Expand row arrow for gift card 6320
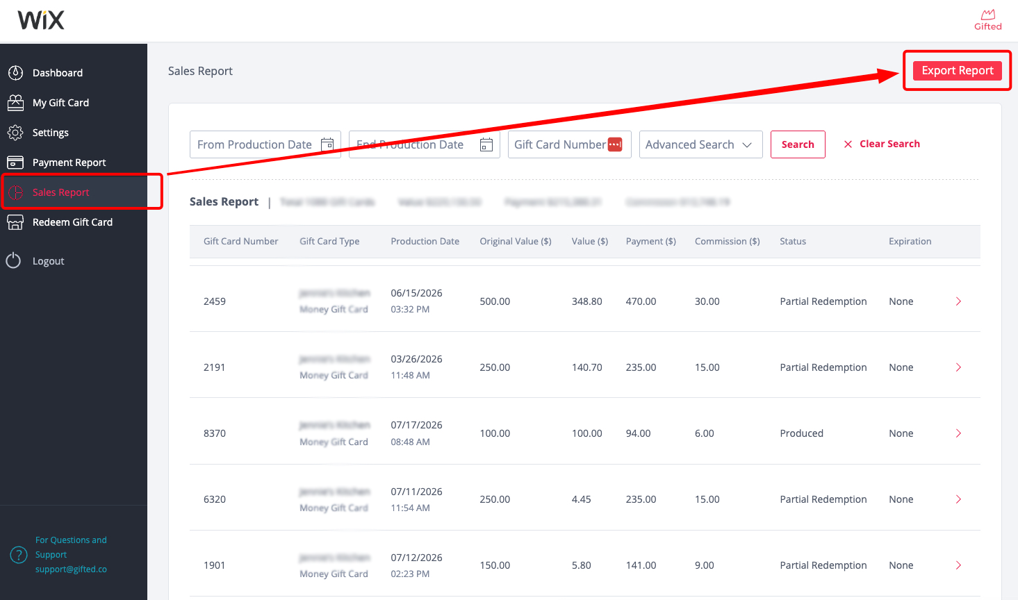Viewport: 1018px width, 600px height. (958, 499)
